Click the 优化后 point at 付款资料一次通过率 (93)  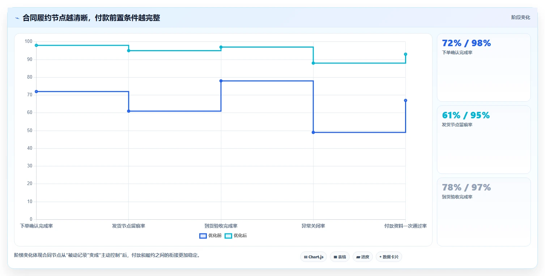click(x=405, y=54)
